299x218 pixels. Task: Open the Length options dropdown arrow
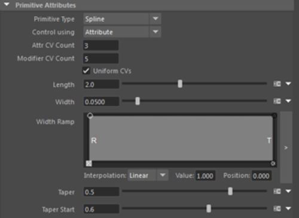288,84
